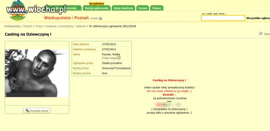Click the red Kontakt : heading
This screenshot has width=270, height=131.
(x=169, y=95)
